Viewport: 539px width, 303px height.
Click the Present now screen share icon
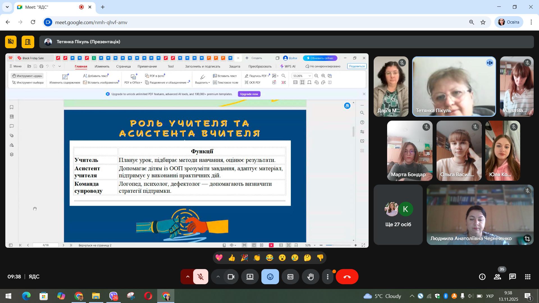click(x=250, y=277)
